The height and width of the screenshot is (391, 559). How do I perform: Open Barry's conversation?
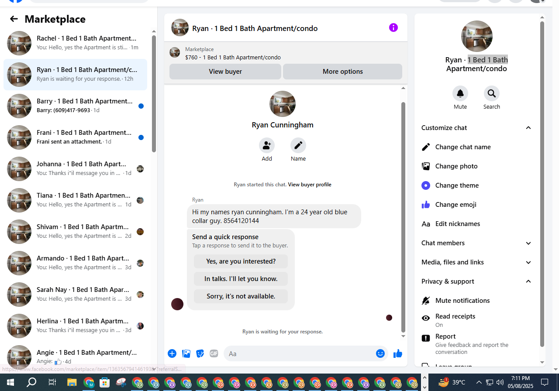pos(75,106)
